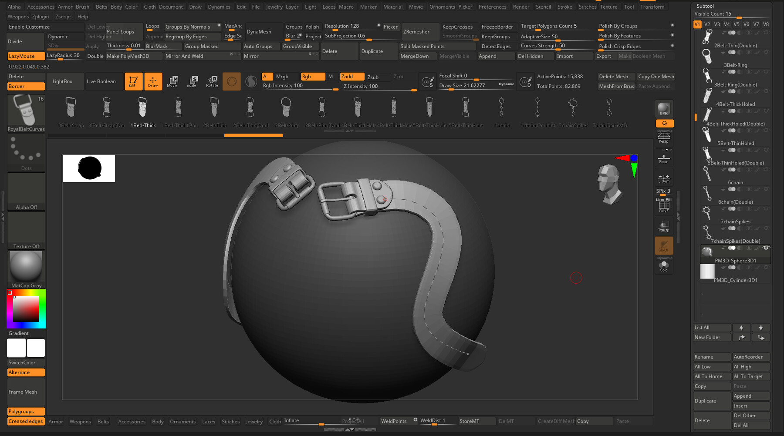Viewport: 784px width, 436px height.
Task: Select the PM3D_Cylinder3D1 subtool
Action: (x=735, y=274)
